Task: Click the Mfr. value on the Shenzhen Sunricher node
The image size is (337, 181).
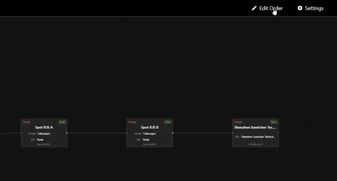Action: [258, 137]
